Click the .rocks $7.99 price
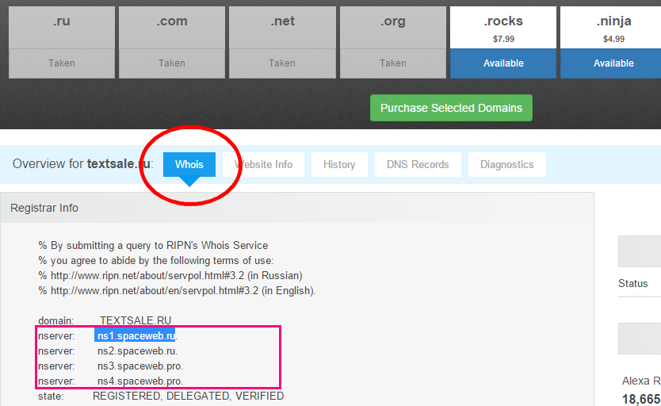Viewport: 661px width, 406px height. [503, 39]
